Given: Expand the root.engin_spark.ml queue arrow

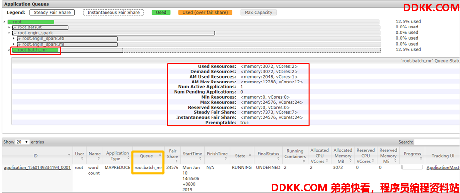Looking at the screenshot, I should [14, 44].
